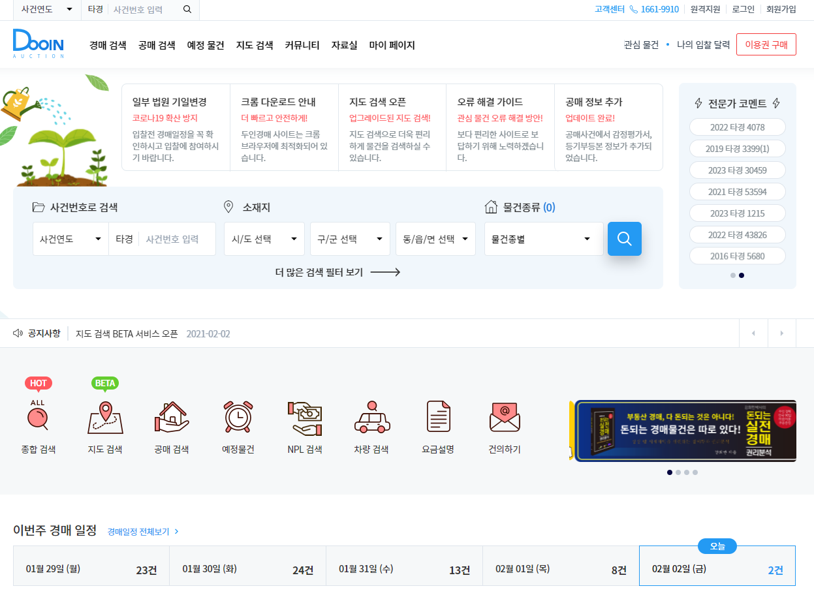This screenshot has height=599, width=814.
Task: Open the 사건연도 year dropdown
Action: click(x=70, y=239)
